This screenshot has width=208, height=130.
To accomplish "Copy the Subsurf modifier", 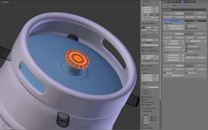I will [x=196, y=17].
